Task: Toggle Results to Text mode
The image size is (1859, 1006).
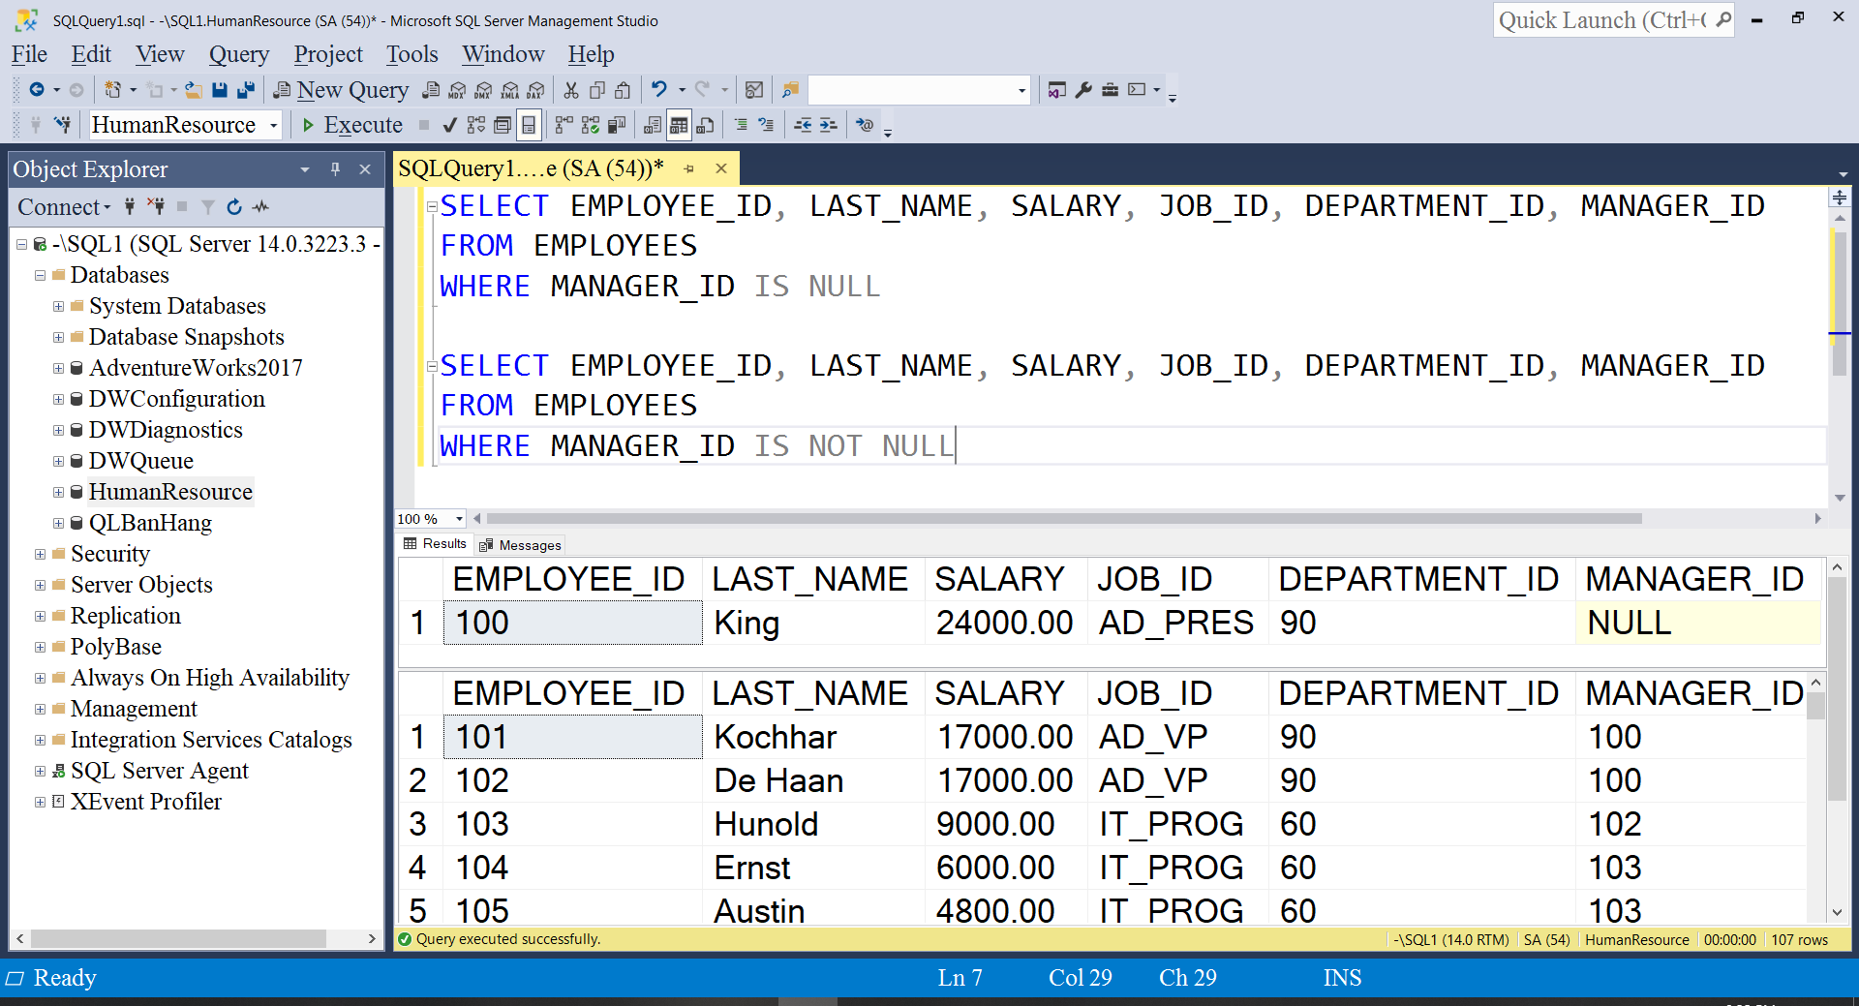Action: point(653,125)
